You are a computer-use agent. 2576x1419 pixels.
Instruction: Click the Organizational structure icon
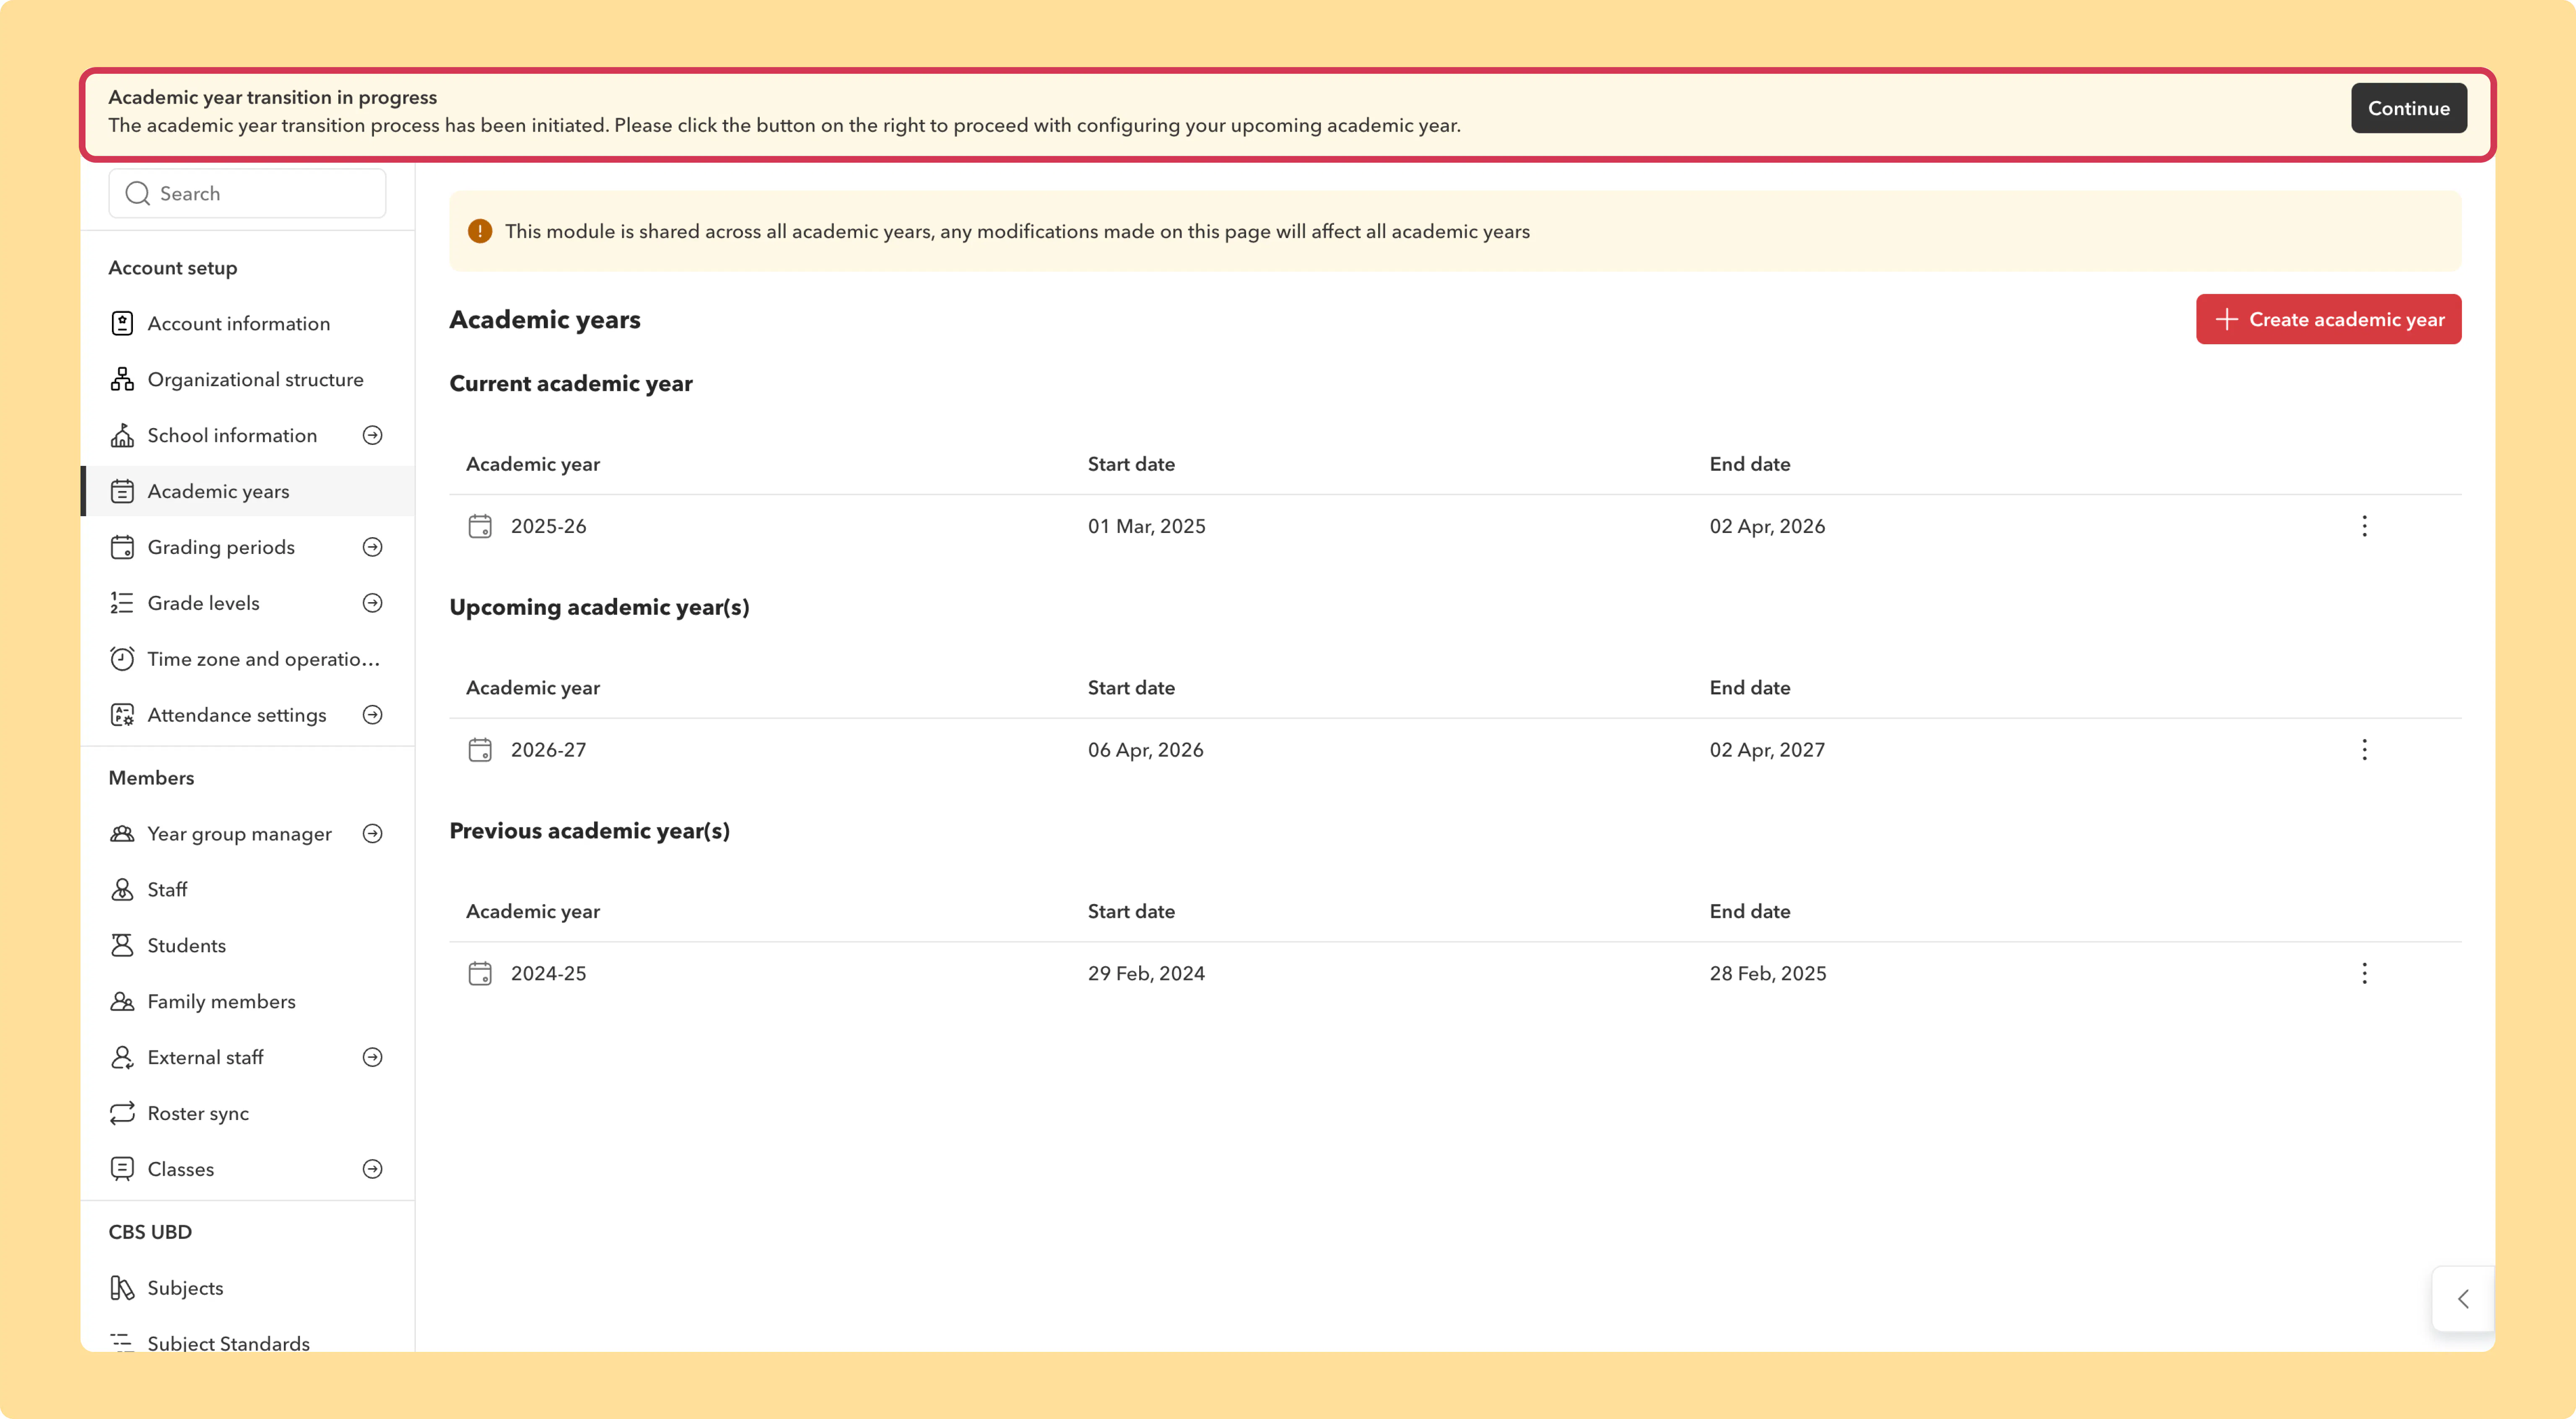pyautogui.click(x=122, y=379)
